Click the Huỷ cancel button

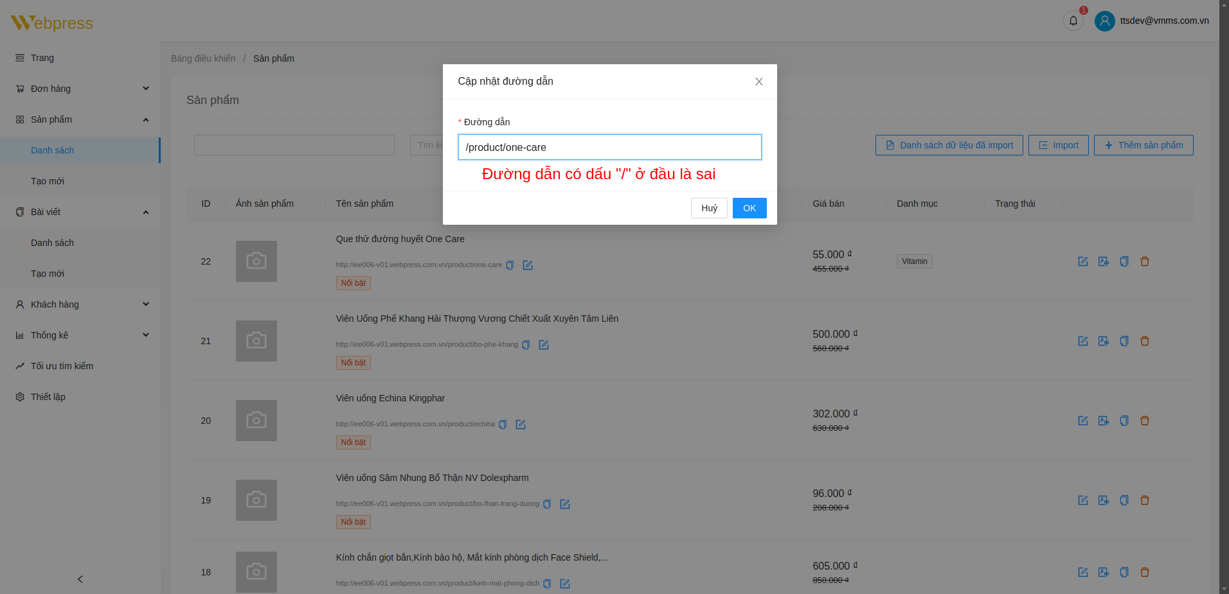click(x=709, y=208)
